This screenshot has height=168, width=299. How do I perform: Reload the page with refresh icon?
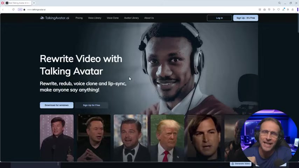pos(13,9)
